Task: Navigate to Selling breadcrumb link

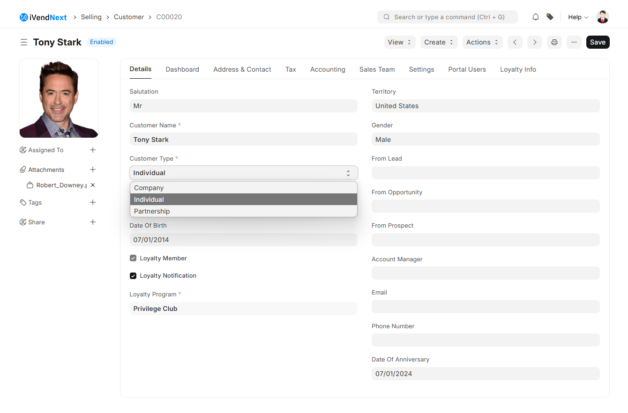Action: coord(91,17)
